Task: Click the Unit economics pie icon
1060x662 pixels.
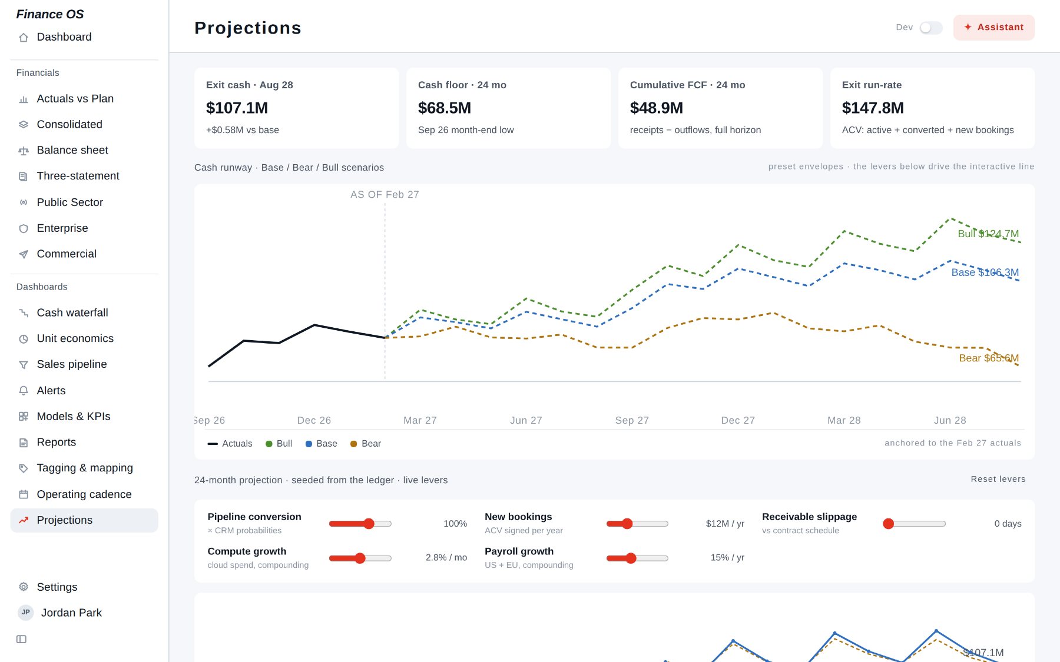Action: [24, 339]
